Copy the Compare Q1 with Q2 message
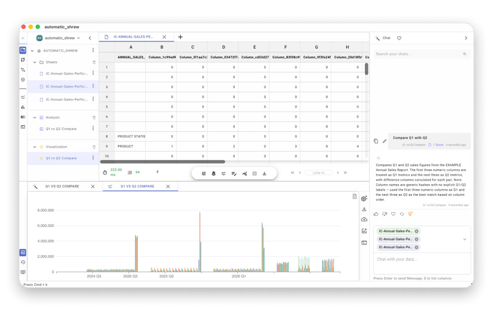This screenshot has width=493, height=313. click(x=376, y=141)
